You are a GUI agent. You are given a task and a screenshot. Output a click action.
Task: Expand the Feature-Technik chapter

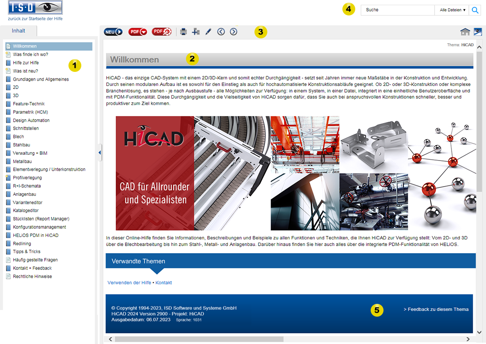tap(29, 104)
